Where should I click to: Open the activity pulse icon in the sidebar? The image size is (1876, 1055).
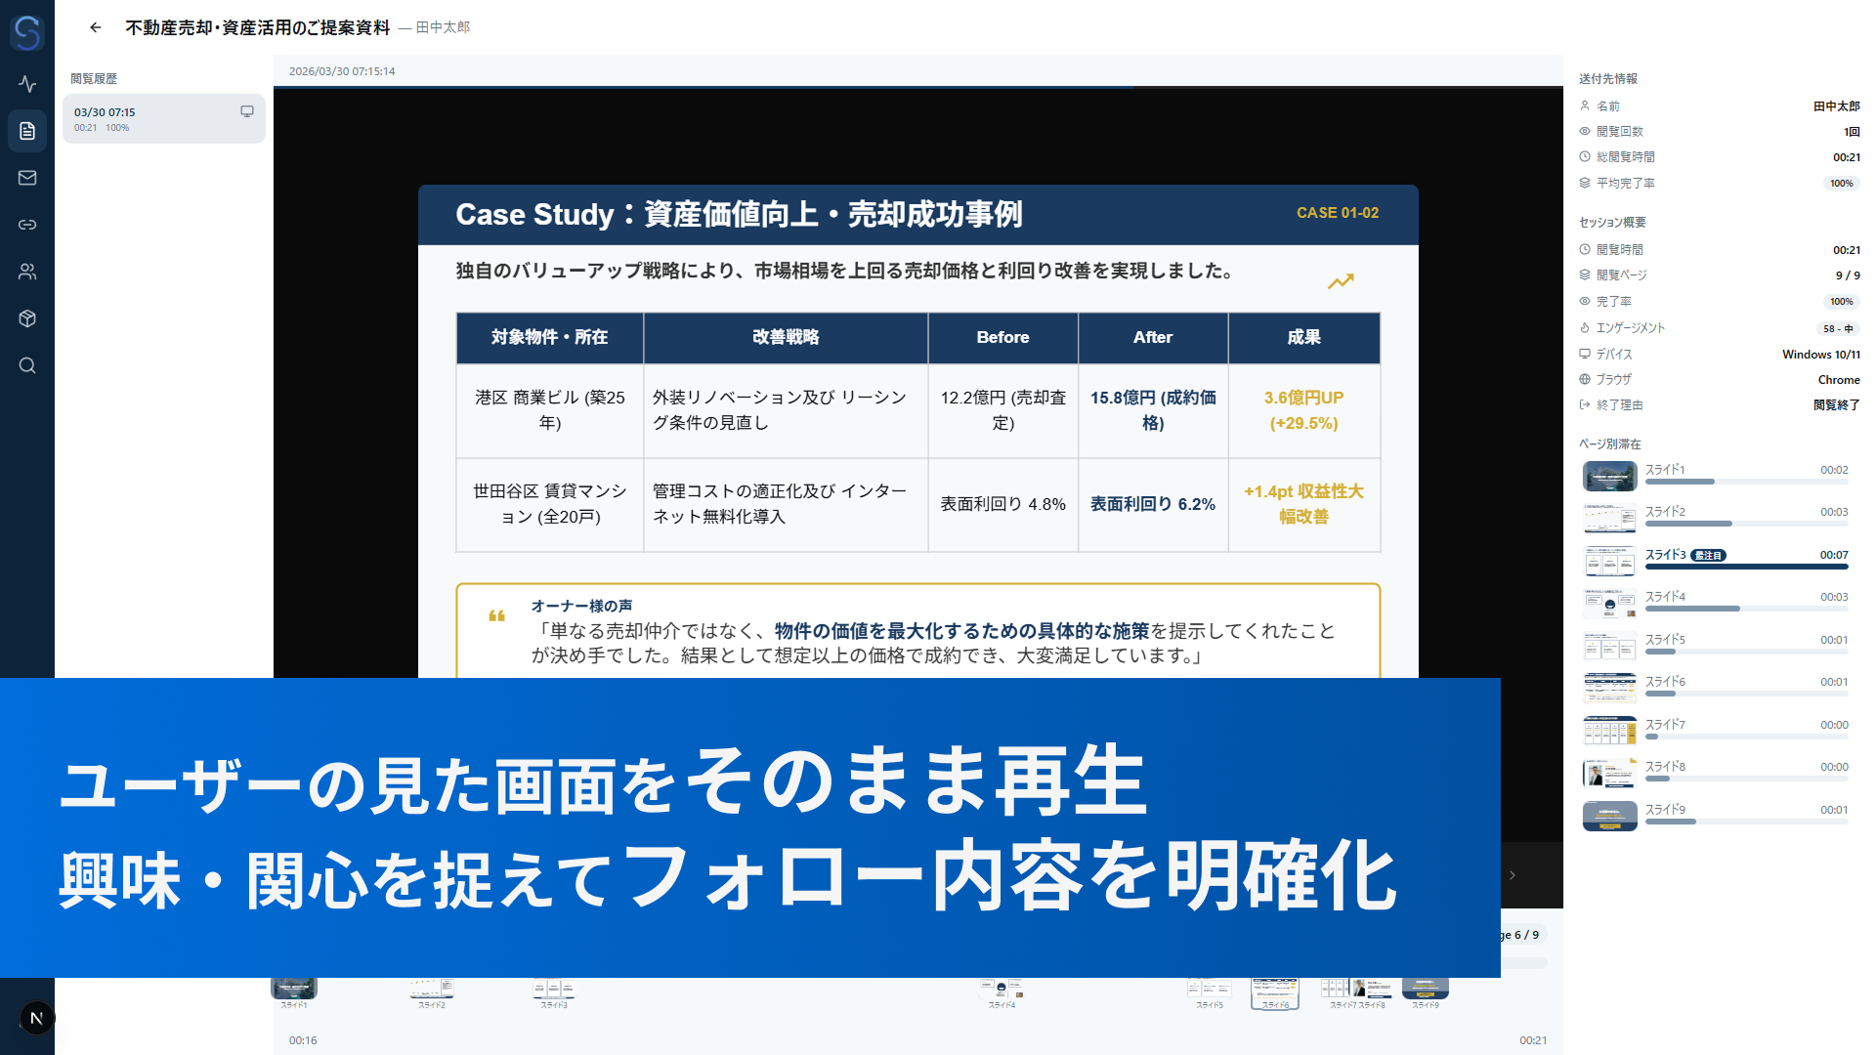[x=27, y=84]
